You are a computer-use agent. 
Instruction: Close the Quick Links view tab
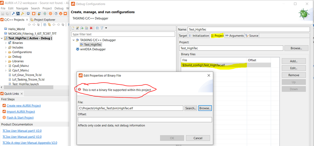[x=22, y=94]
